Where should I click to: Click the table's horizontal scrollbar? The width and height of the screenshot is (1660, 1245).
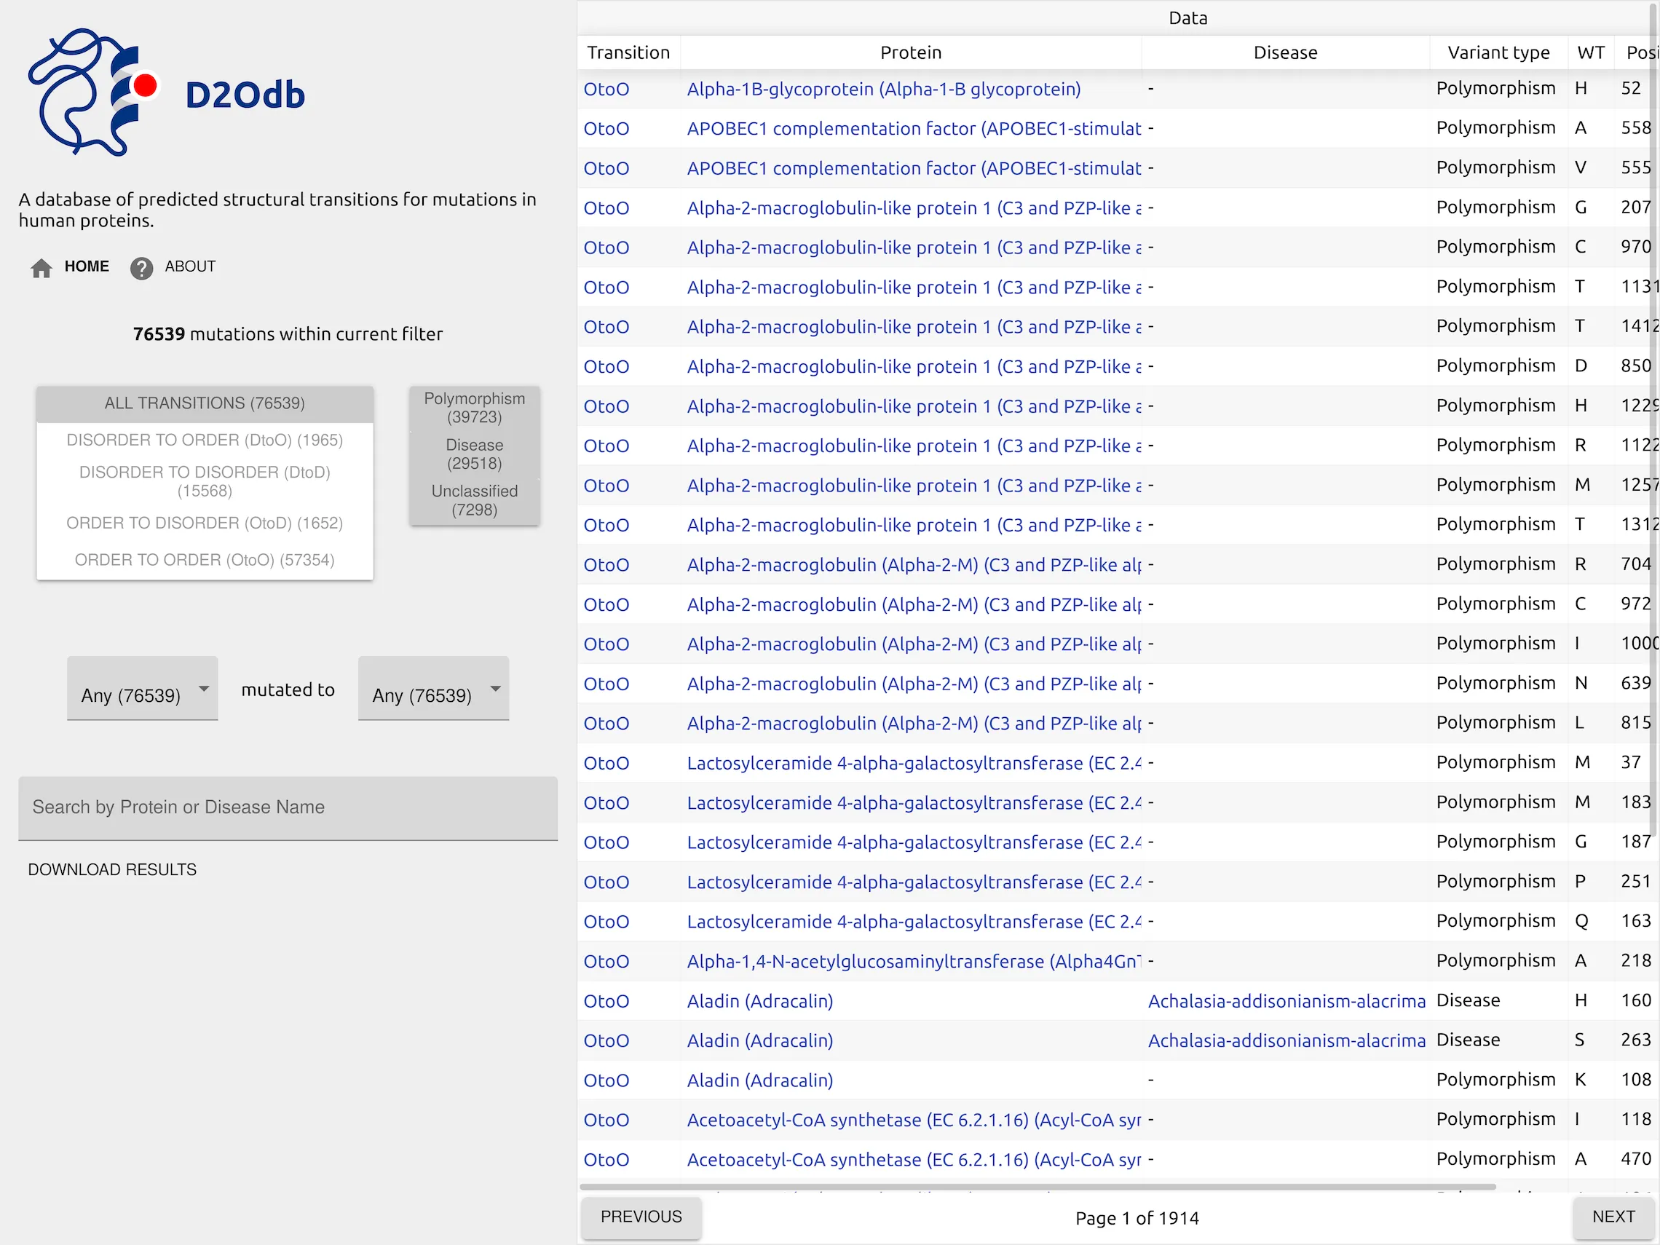1037,1187
